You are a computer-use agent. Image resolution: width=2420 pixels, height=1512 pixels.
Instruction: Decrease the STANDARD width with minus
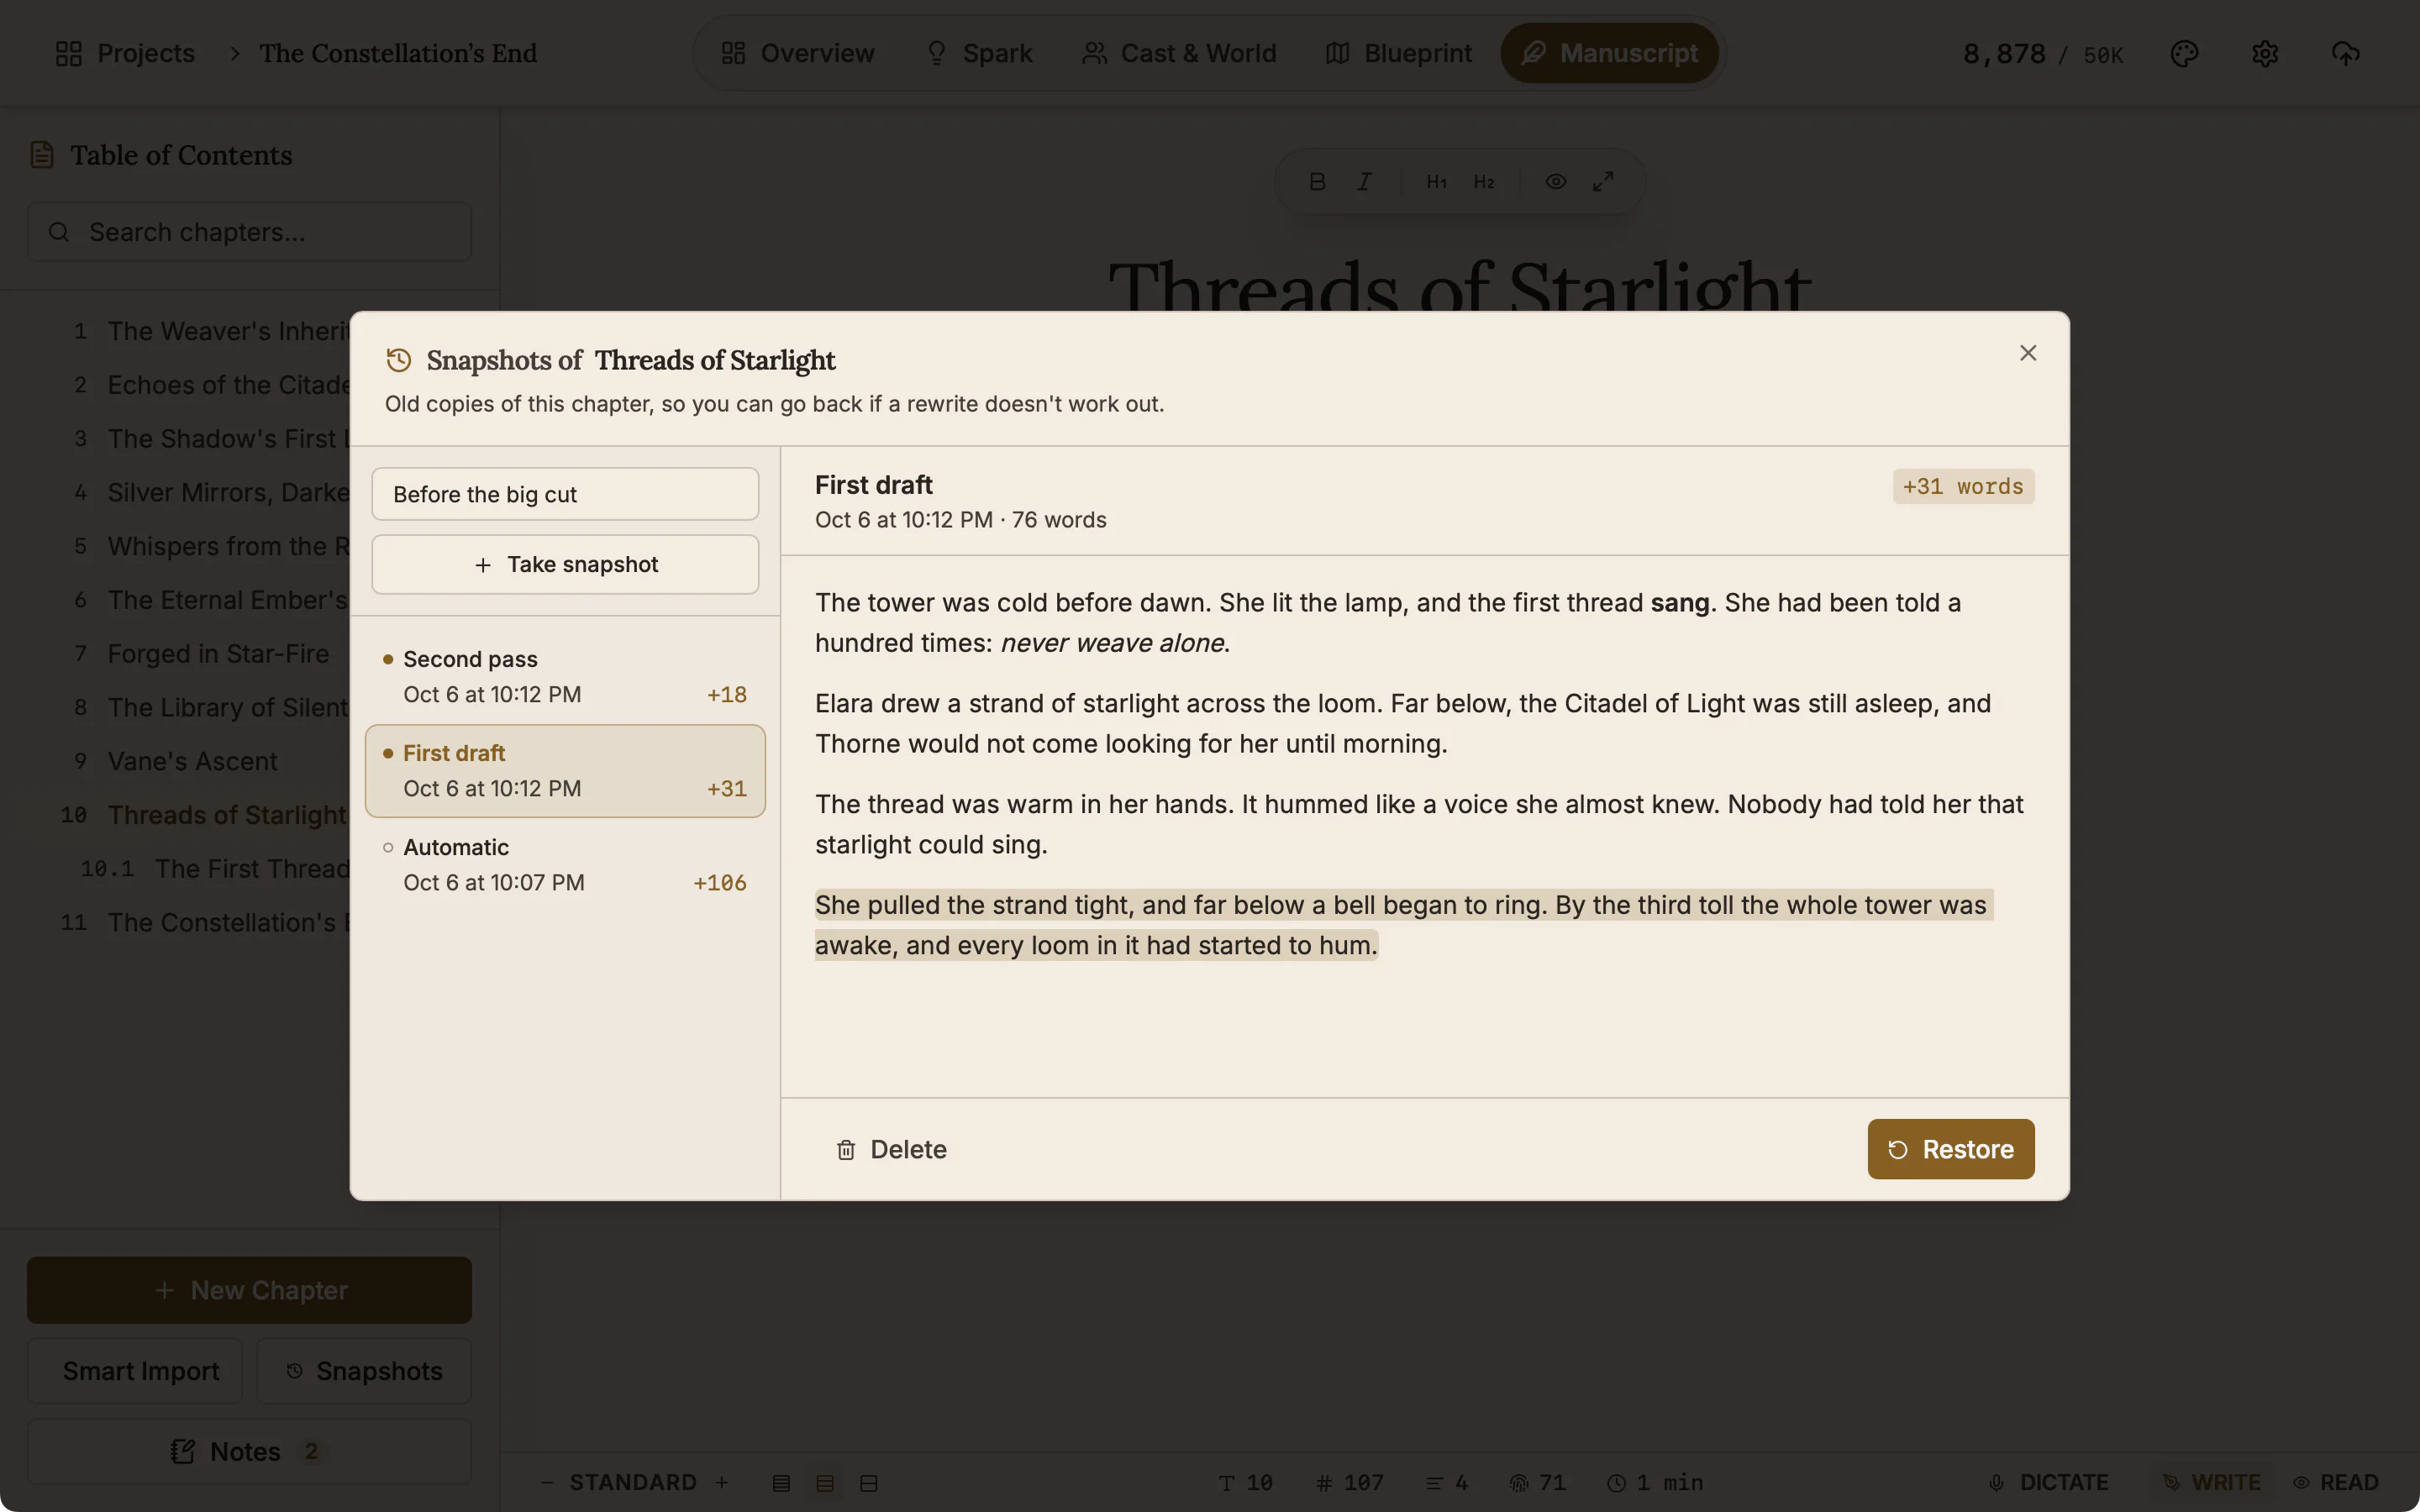[x=546, y=1482]
